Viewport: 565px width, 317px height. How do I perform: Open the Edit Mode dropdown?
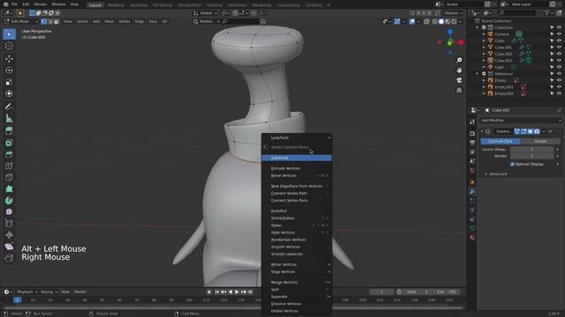(21, 21)
